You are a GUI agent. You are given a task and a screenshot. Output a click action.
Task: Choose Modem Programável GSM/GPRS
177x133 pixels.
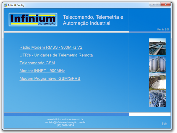(50, 79)
